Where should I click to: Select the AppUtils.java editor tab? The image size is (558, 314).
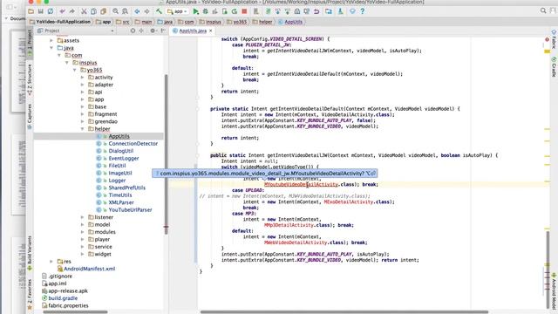coord(193,31)
